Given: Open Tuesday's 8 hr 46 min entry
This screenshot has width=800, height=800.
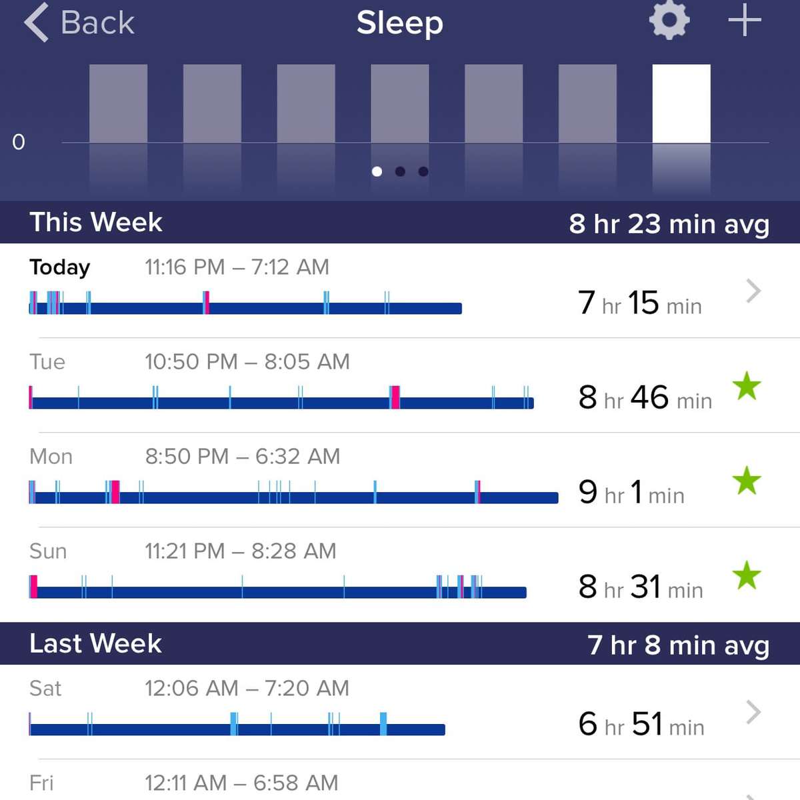Looking at the screenshot, I should pyautogui.click(x=400, y=385).
